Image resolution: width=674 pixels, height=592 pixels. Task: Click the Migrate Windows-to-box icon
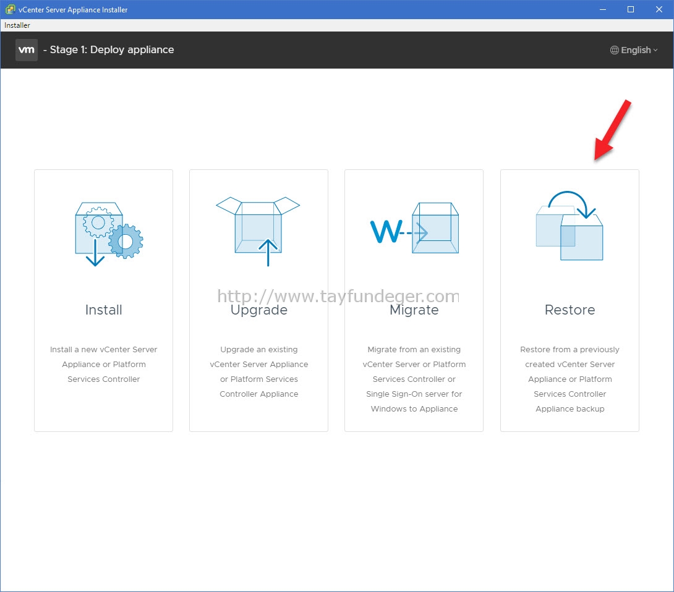click(x=414, y=228)
